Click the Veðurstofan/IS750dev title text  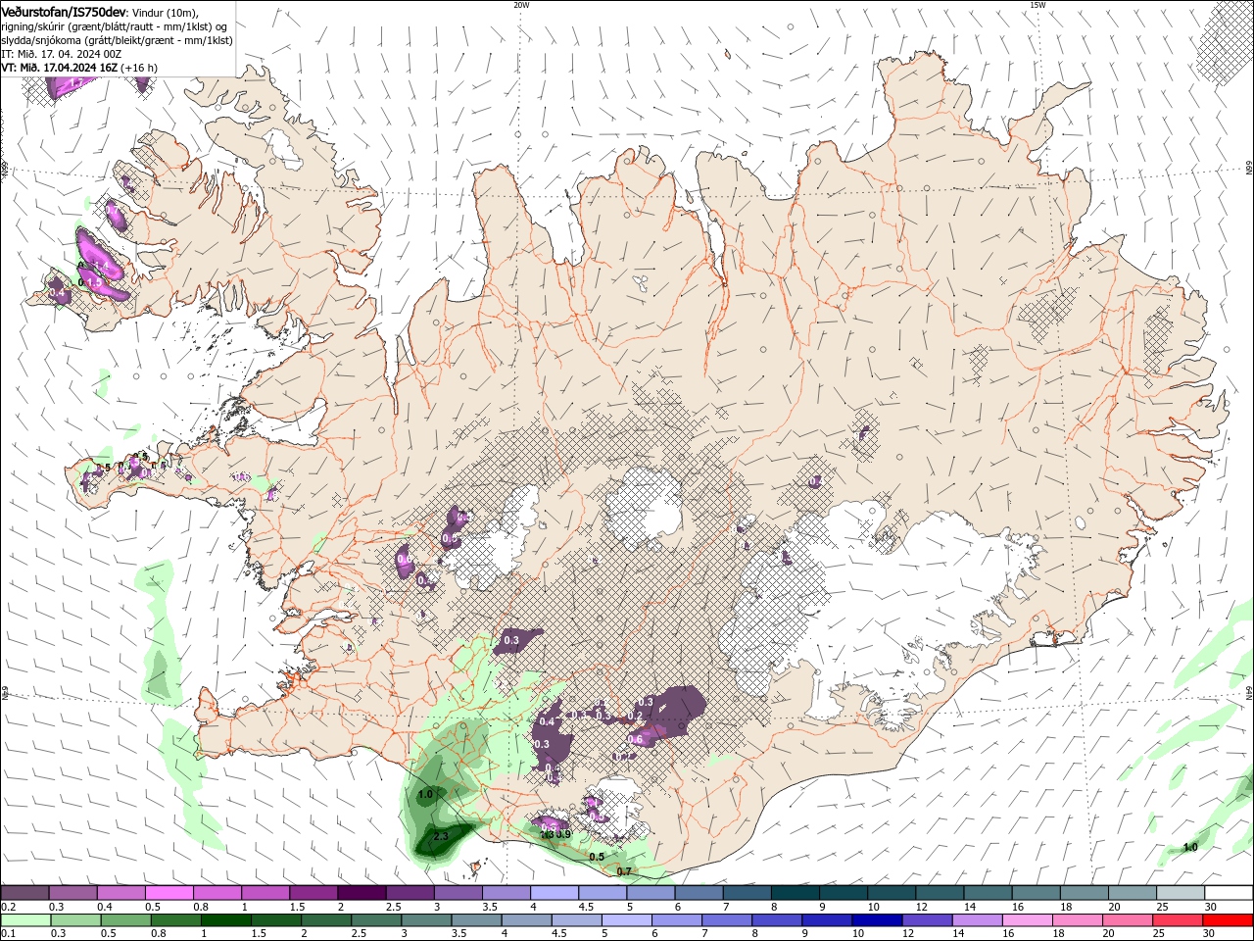point(64,11)
